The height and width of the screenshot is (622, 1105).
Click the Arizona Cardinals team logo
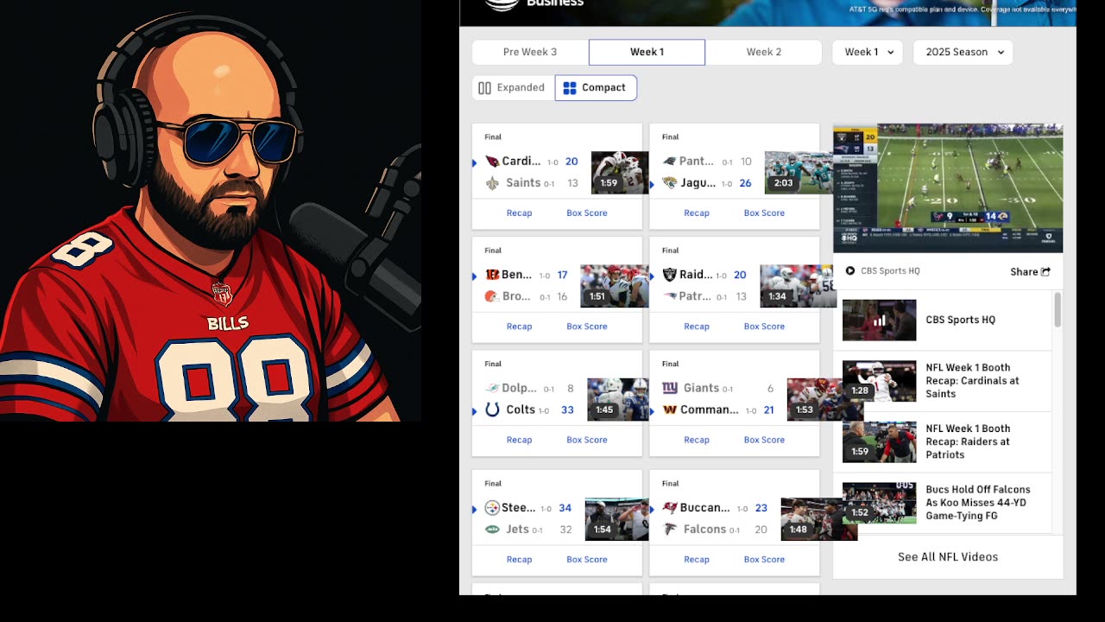tap(491, 162)
